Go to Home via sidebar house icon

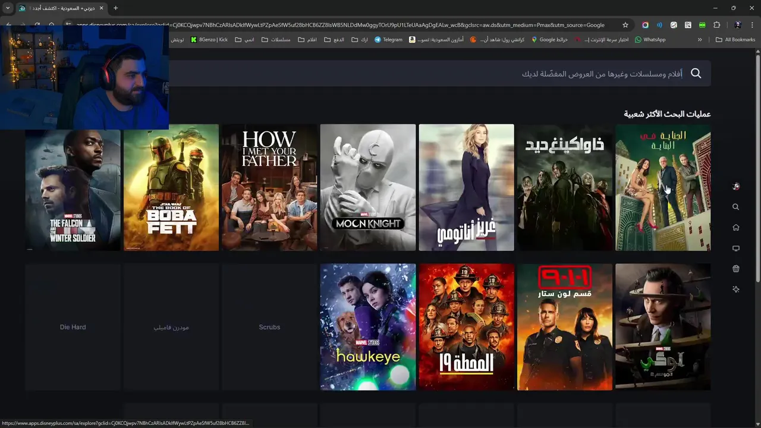736,228
